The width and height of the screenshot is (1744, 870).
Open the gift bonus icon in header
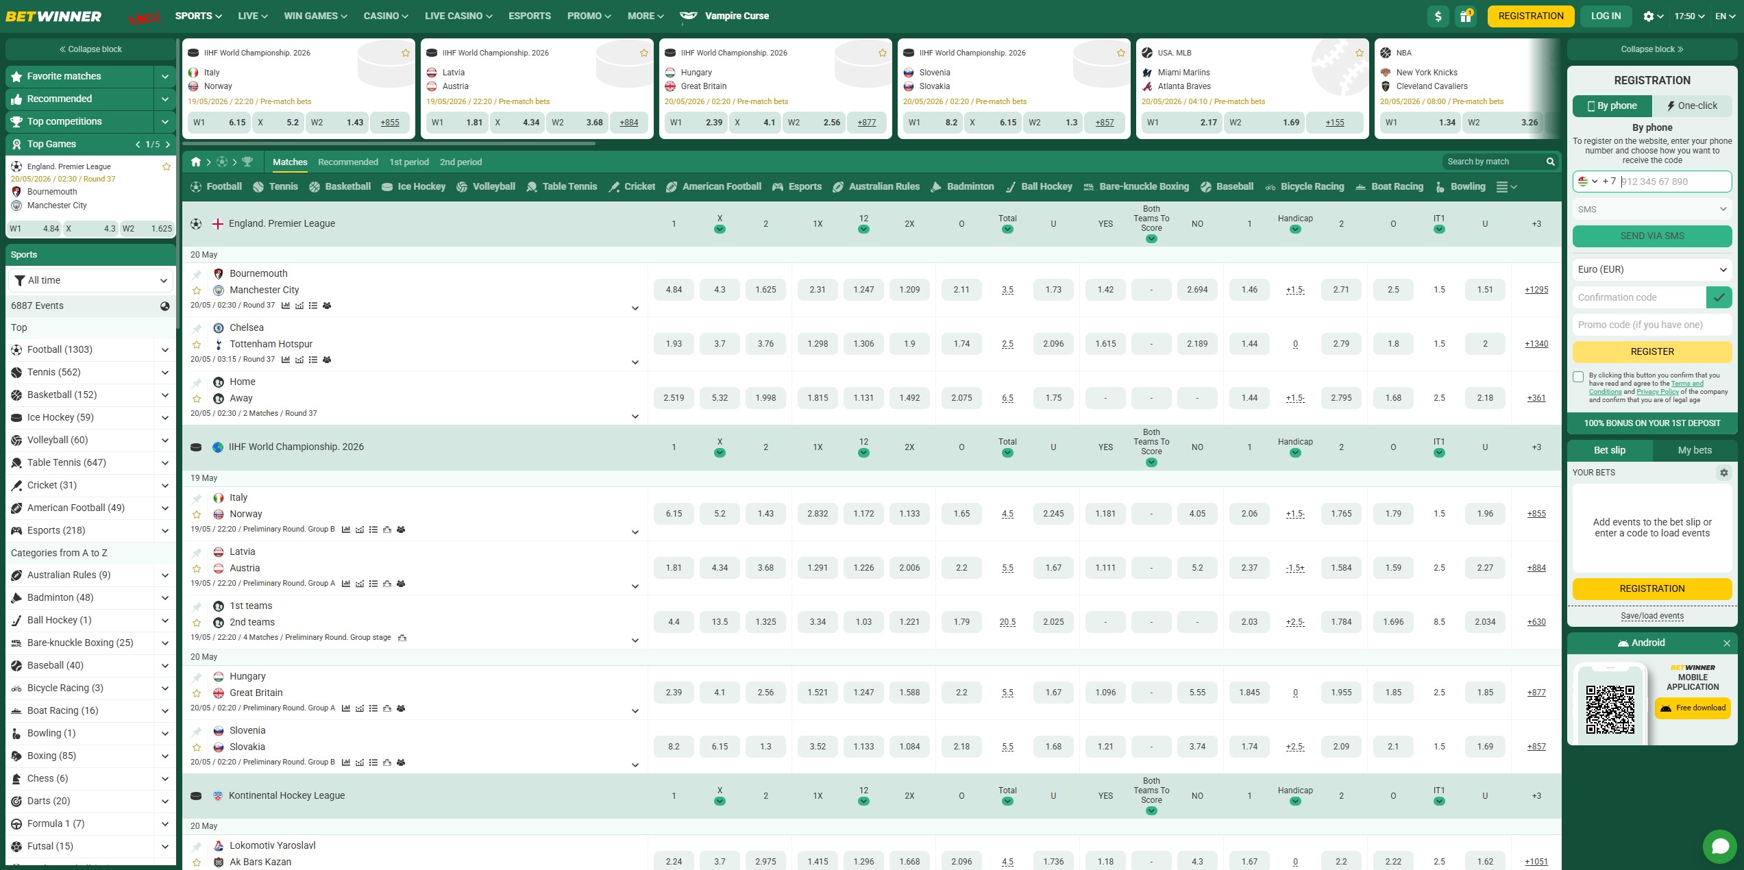1466,16
